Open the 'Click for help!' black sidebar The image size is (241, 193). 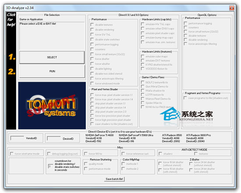11,71
